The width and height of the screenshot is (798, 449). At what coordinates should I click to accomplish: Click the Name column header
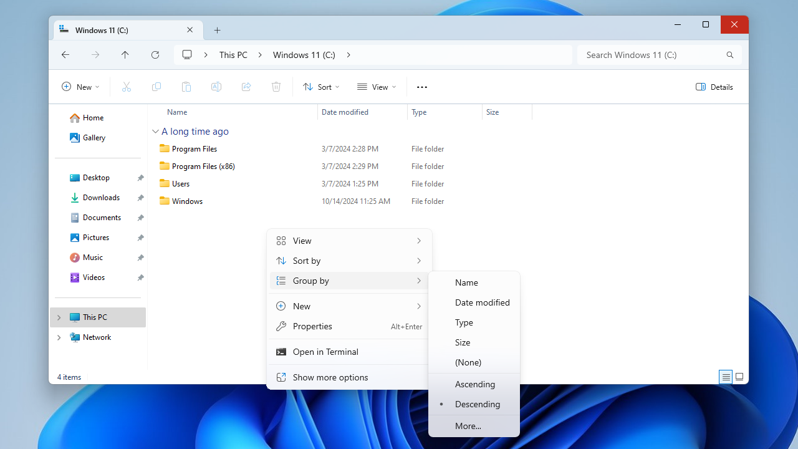[177, 112]
